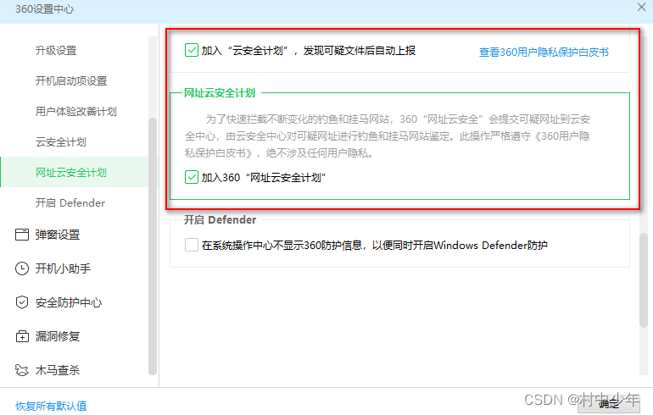This screenshot has height=415, width=653.
Task: Click the main content vertical scrollbar
Action: (x=644, y=279)
